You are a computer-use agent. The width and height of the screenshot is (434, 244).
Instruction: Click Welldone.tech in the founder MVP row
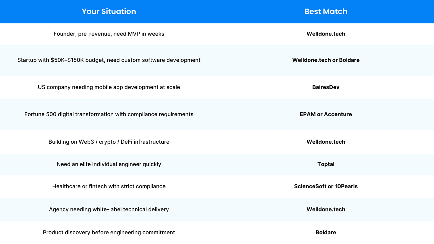click(x=326, y=34)
